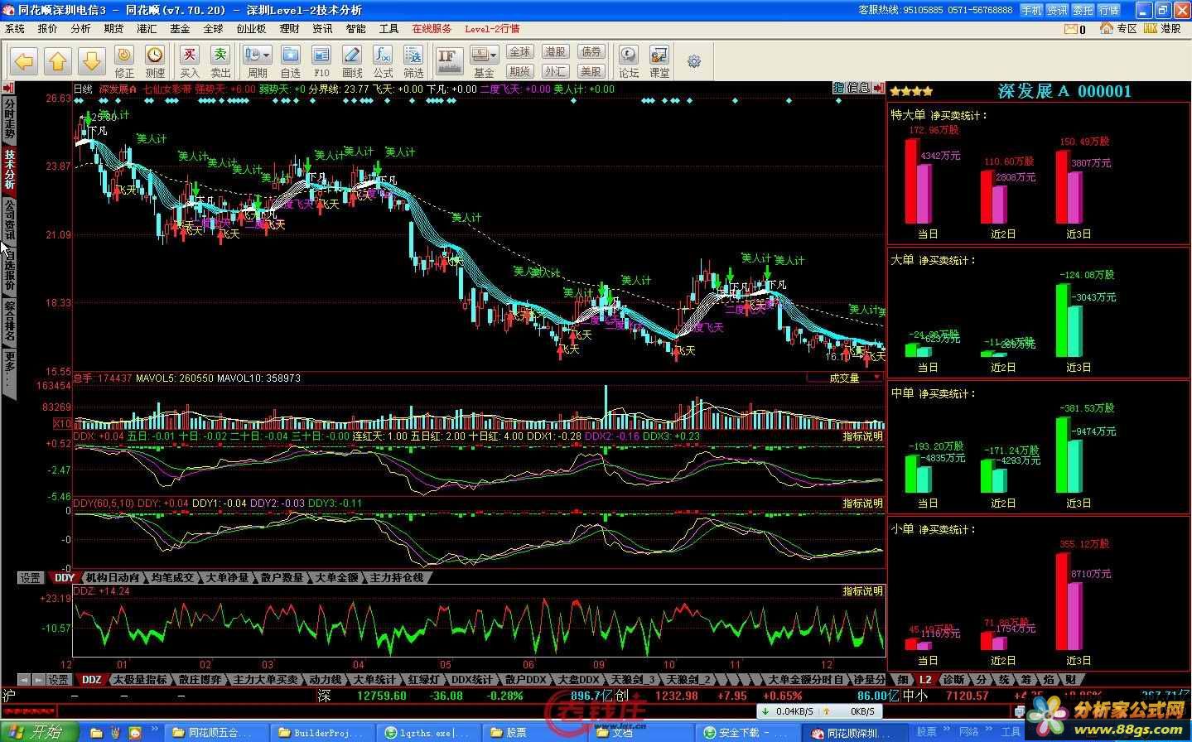The image size is (1192, 742).
Task: Click the 港股 toolbar button
Action: (555, 52)
